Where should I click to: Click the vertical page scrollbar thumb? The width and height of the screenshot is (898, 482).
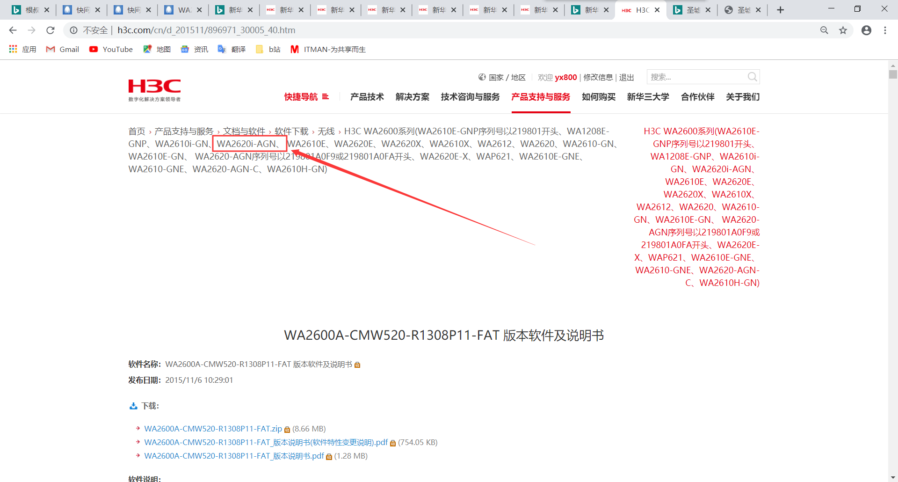893,74
